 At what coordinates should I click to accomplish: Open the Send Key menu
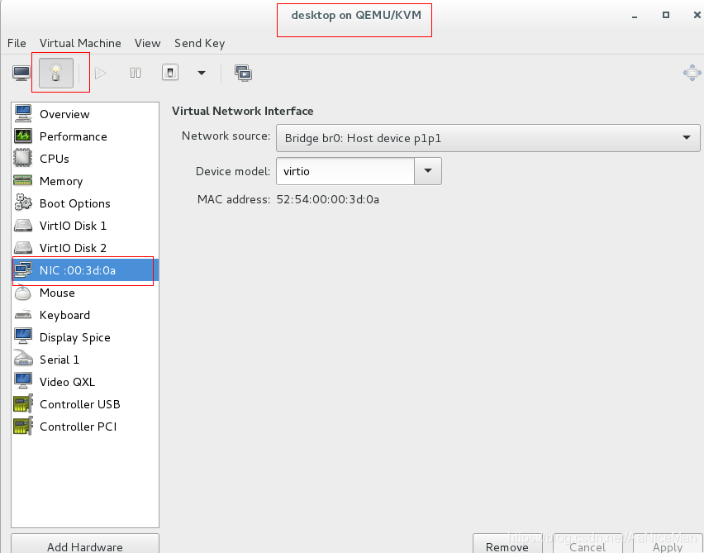[200, 43]
